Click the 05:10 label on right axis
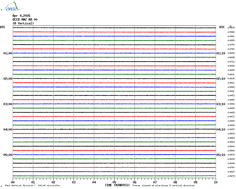This screenshot has width=236, height=189. pos(221,155)
